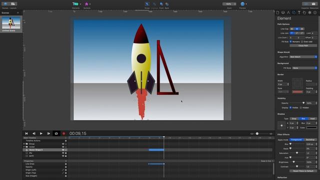Image resolution: width=320 pixels, height=180 pixels.
Task: Toggle the Inspector panel toolbar button
Action: click(x=305, y=4)
